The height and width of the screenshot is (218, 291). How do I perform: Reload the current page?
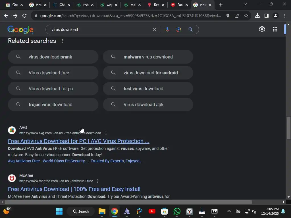(24, 16)
